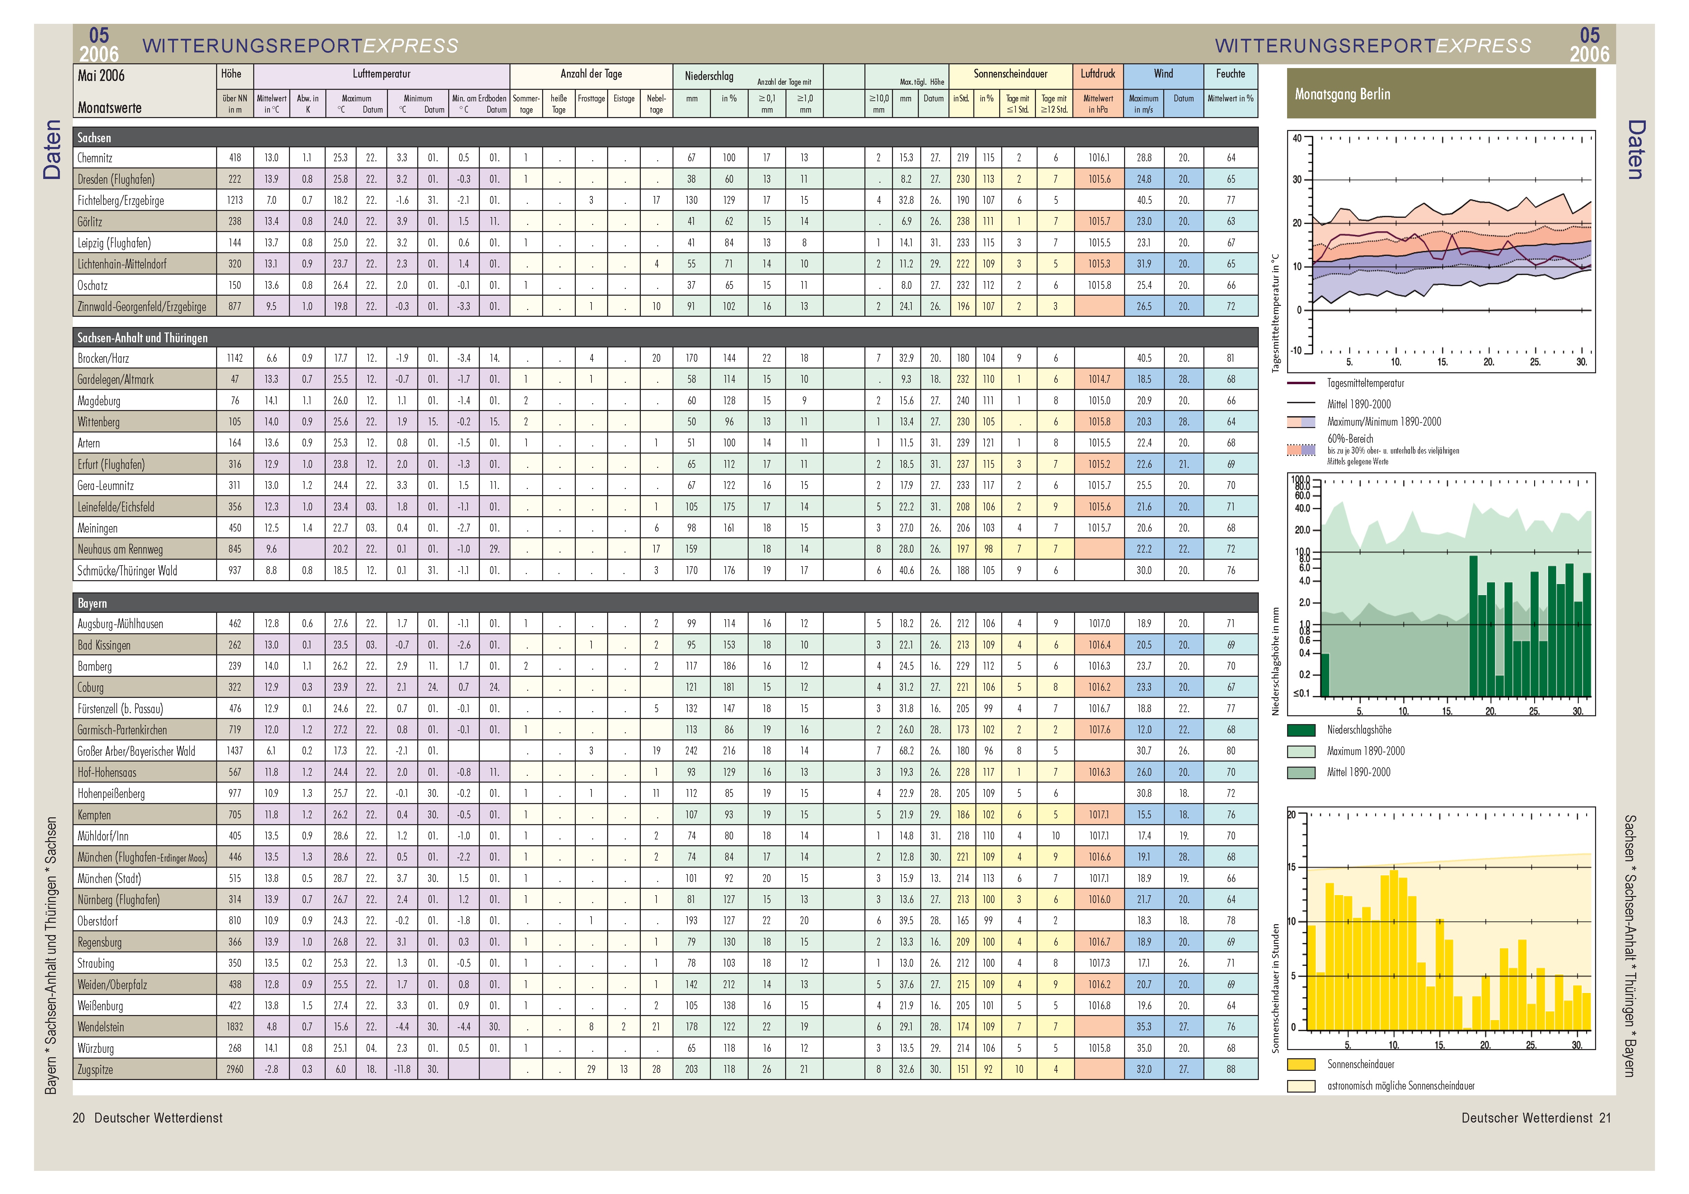Click the 'Tagesmitteltemperatur in °C' axis label
This screenshot has width=1689, height=1194.
pyautogui.click(x=1276, y=313)
